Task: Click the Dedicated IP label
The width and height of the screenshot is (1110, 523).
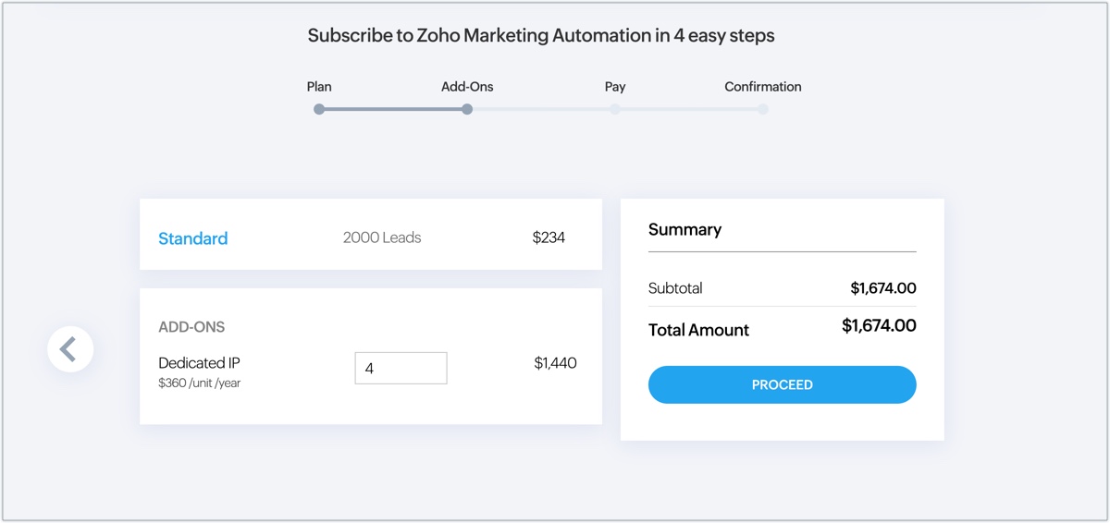Action: coord(199,363)
